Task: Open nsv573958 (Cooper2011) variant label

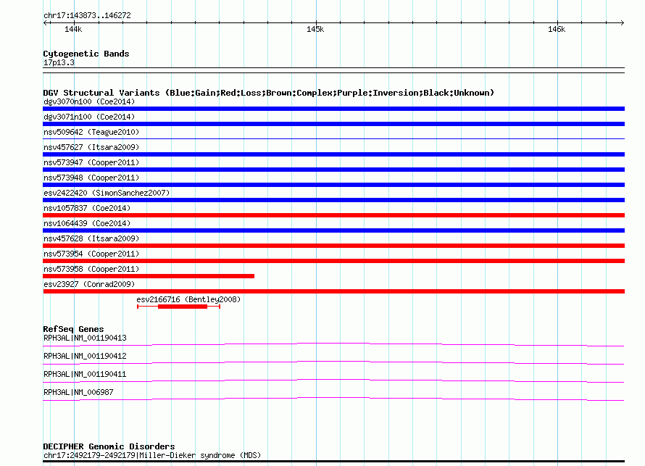Action: tap(91, 269)
